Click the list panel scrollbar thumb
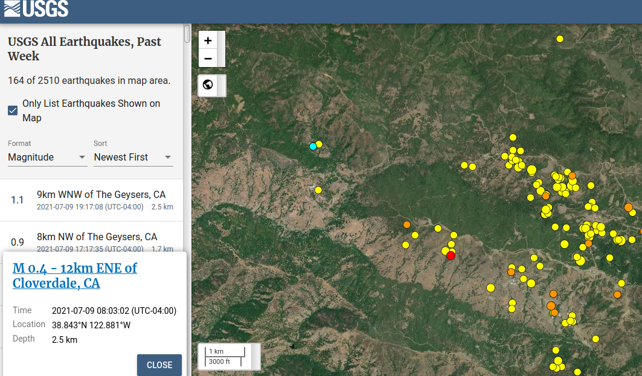Viewport: 642px width, 376px height. point(187,34)
